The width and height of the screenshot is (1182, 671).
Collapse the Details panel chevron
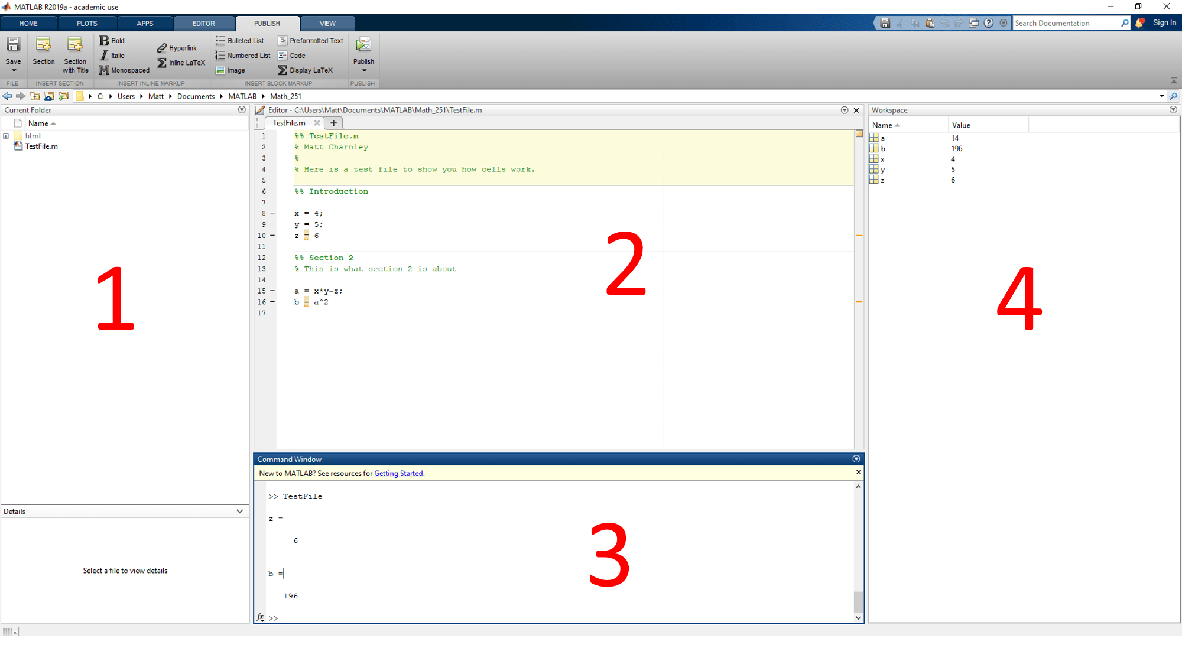tap(239, 512)
